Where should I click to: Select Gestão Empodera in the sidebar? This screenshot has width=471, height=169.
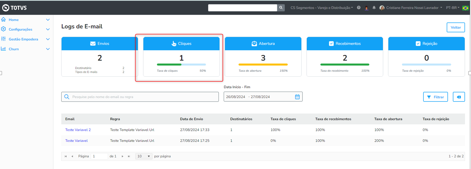coord(23,39)
